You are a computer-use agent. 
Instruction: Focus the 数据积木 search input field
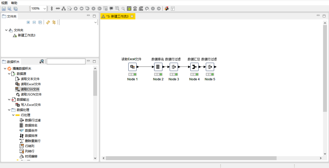[66, 61]
